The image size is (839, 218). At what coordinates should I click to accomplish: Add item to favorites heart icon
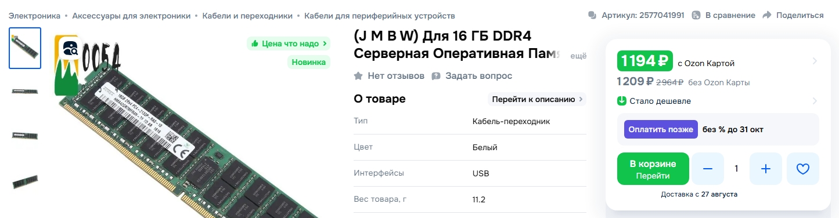tap(803, 169)
